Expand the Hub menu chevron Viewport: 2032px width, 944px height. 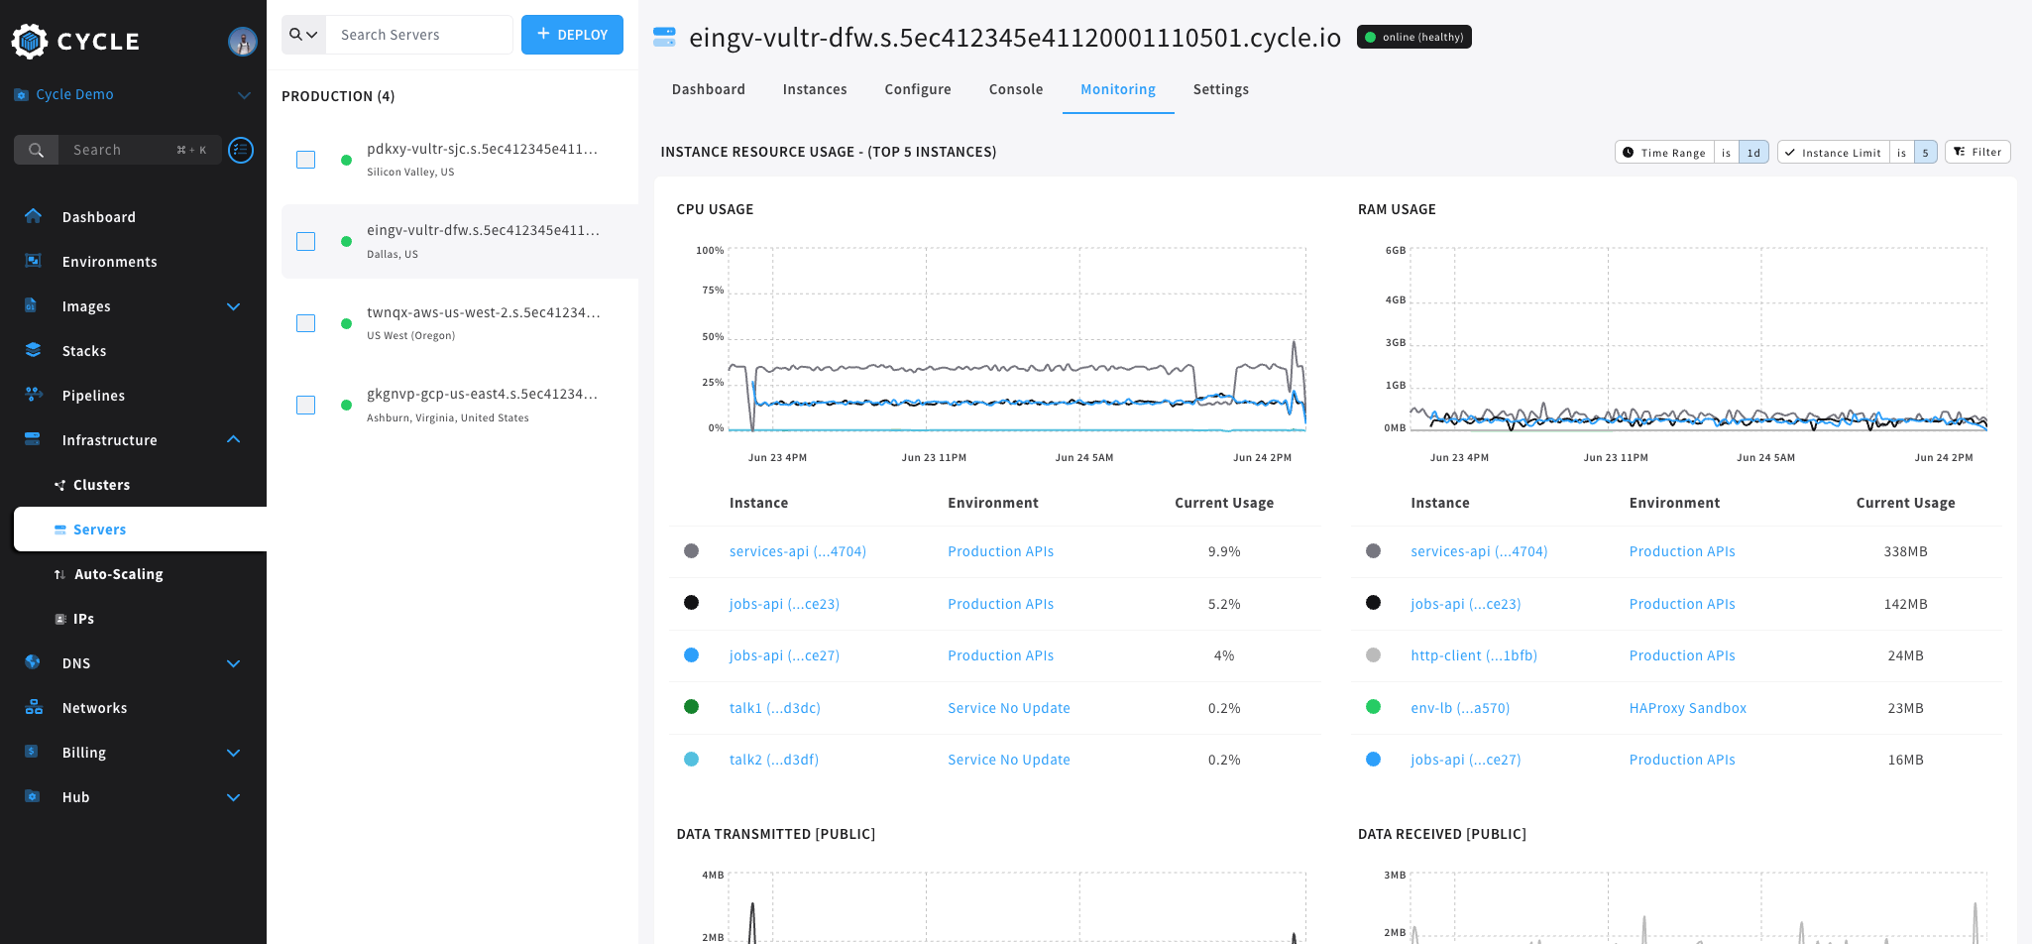click(234, 797)
